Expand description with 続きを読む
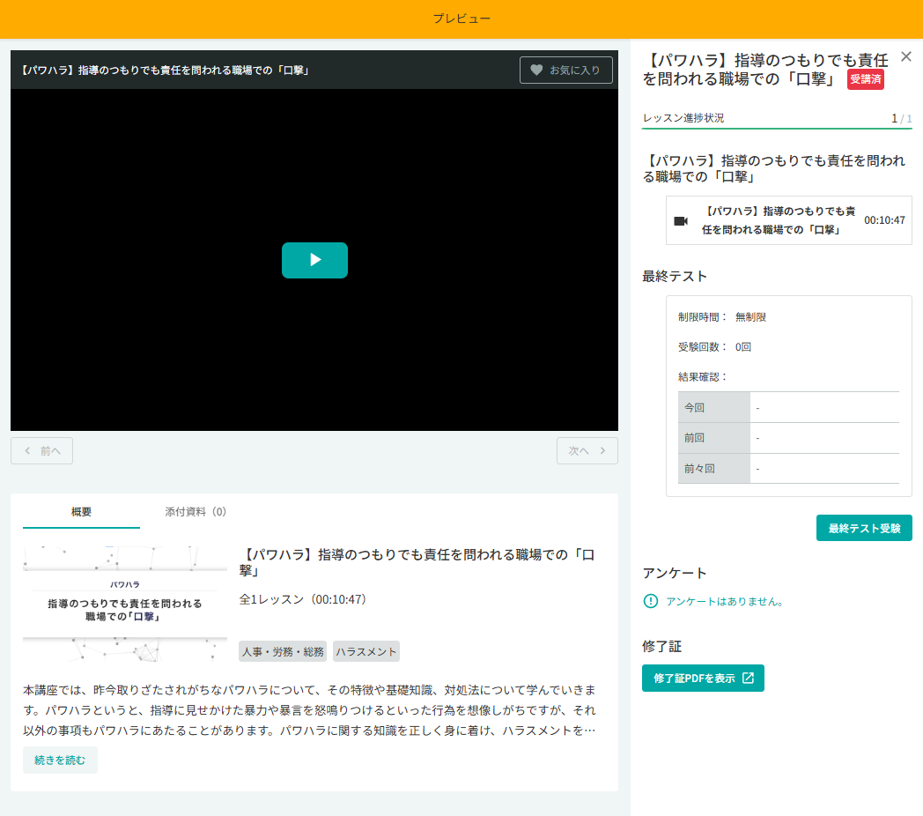Image resolution: width=923 pixels, height=816 pixels. pos(60,760)
